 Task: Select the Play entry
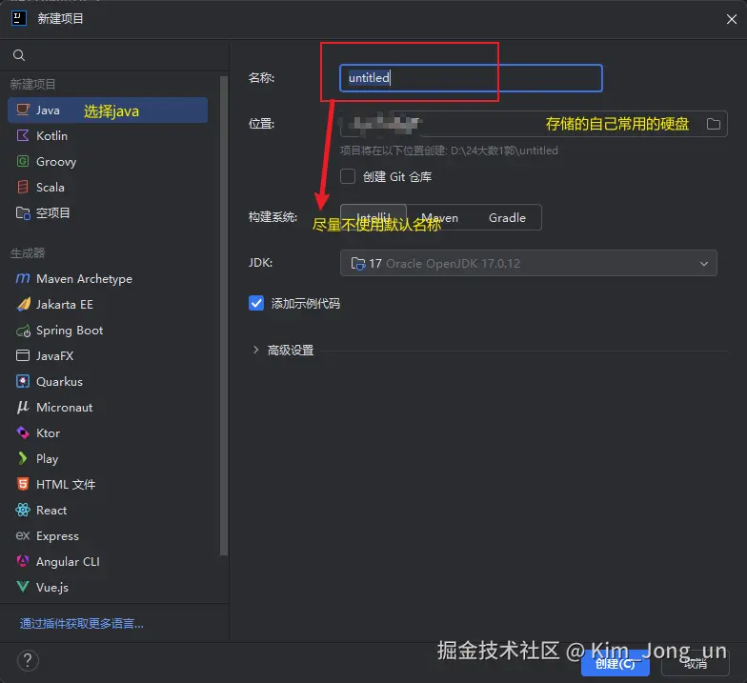108,459
